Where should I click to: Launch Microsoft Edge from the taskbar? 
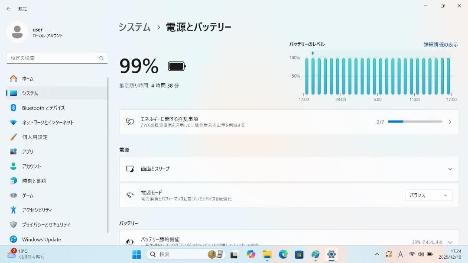[x=283, y=254]
